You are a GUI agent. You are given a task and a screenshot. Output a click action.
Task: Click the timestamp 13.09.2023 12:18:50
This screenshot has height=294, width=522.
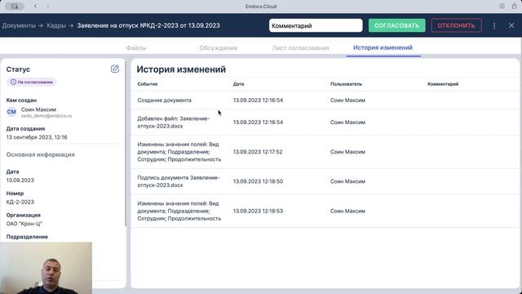(x=258, y=181)
